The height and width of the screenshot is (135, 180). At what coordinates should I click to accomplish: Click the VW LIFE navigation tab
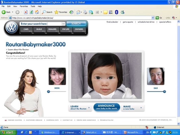pyautogui.click(x=66, y=30)
